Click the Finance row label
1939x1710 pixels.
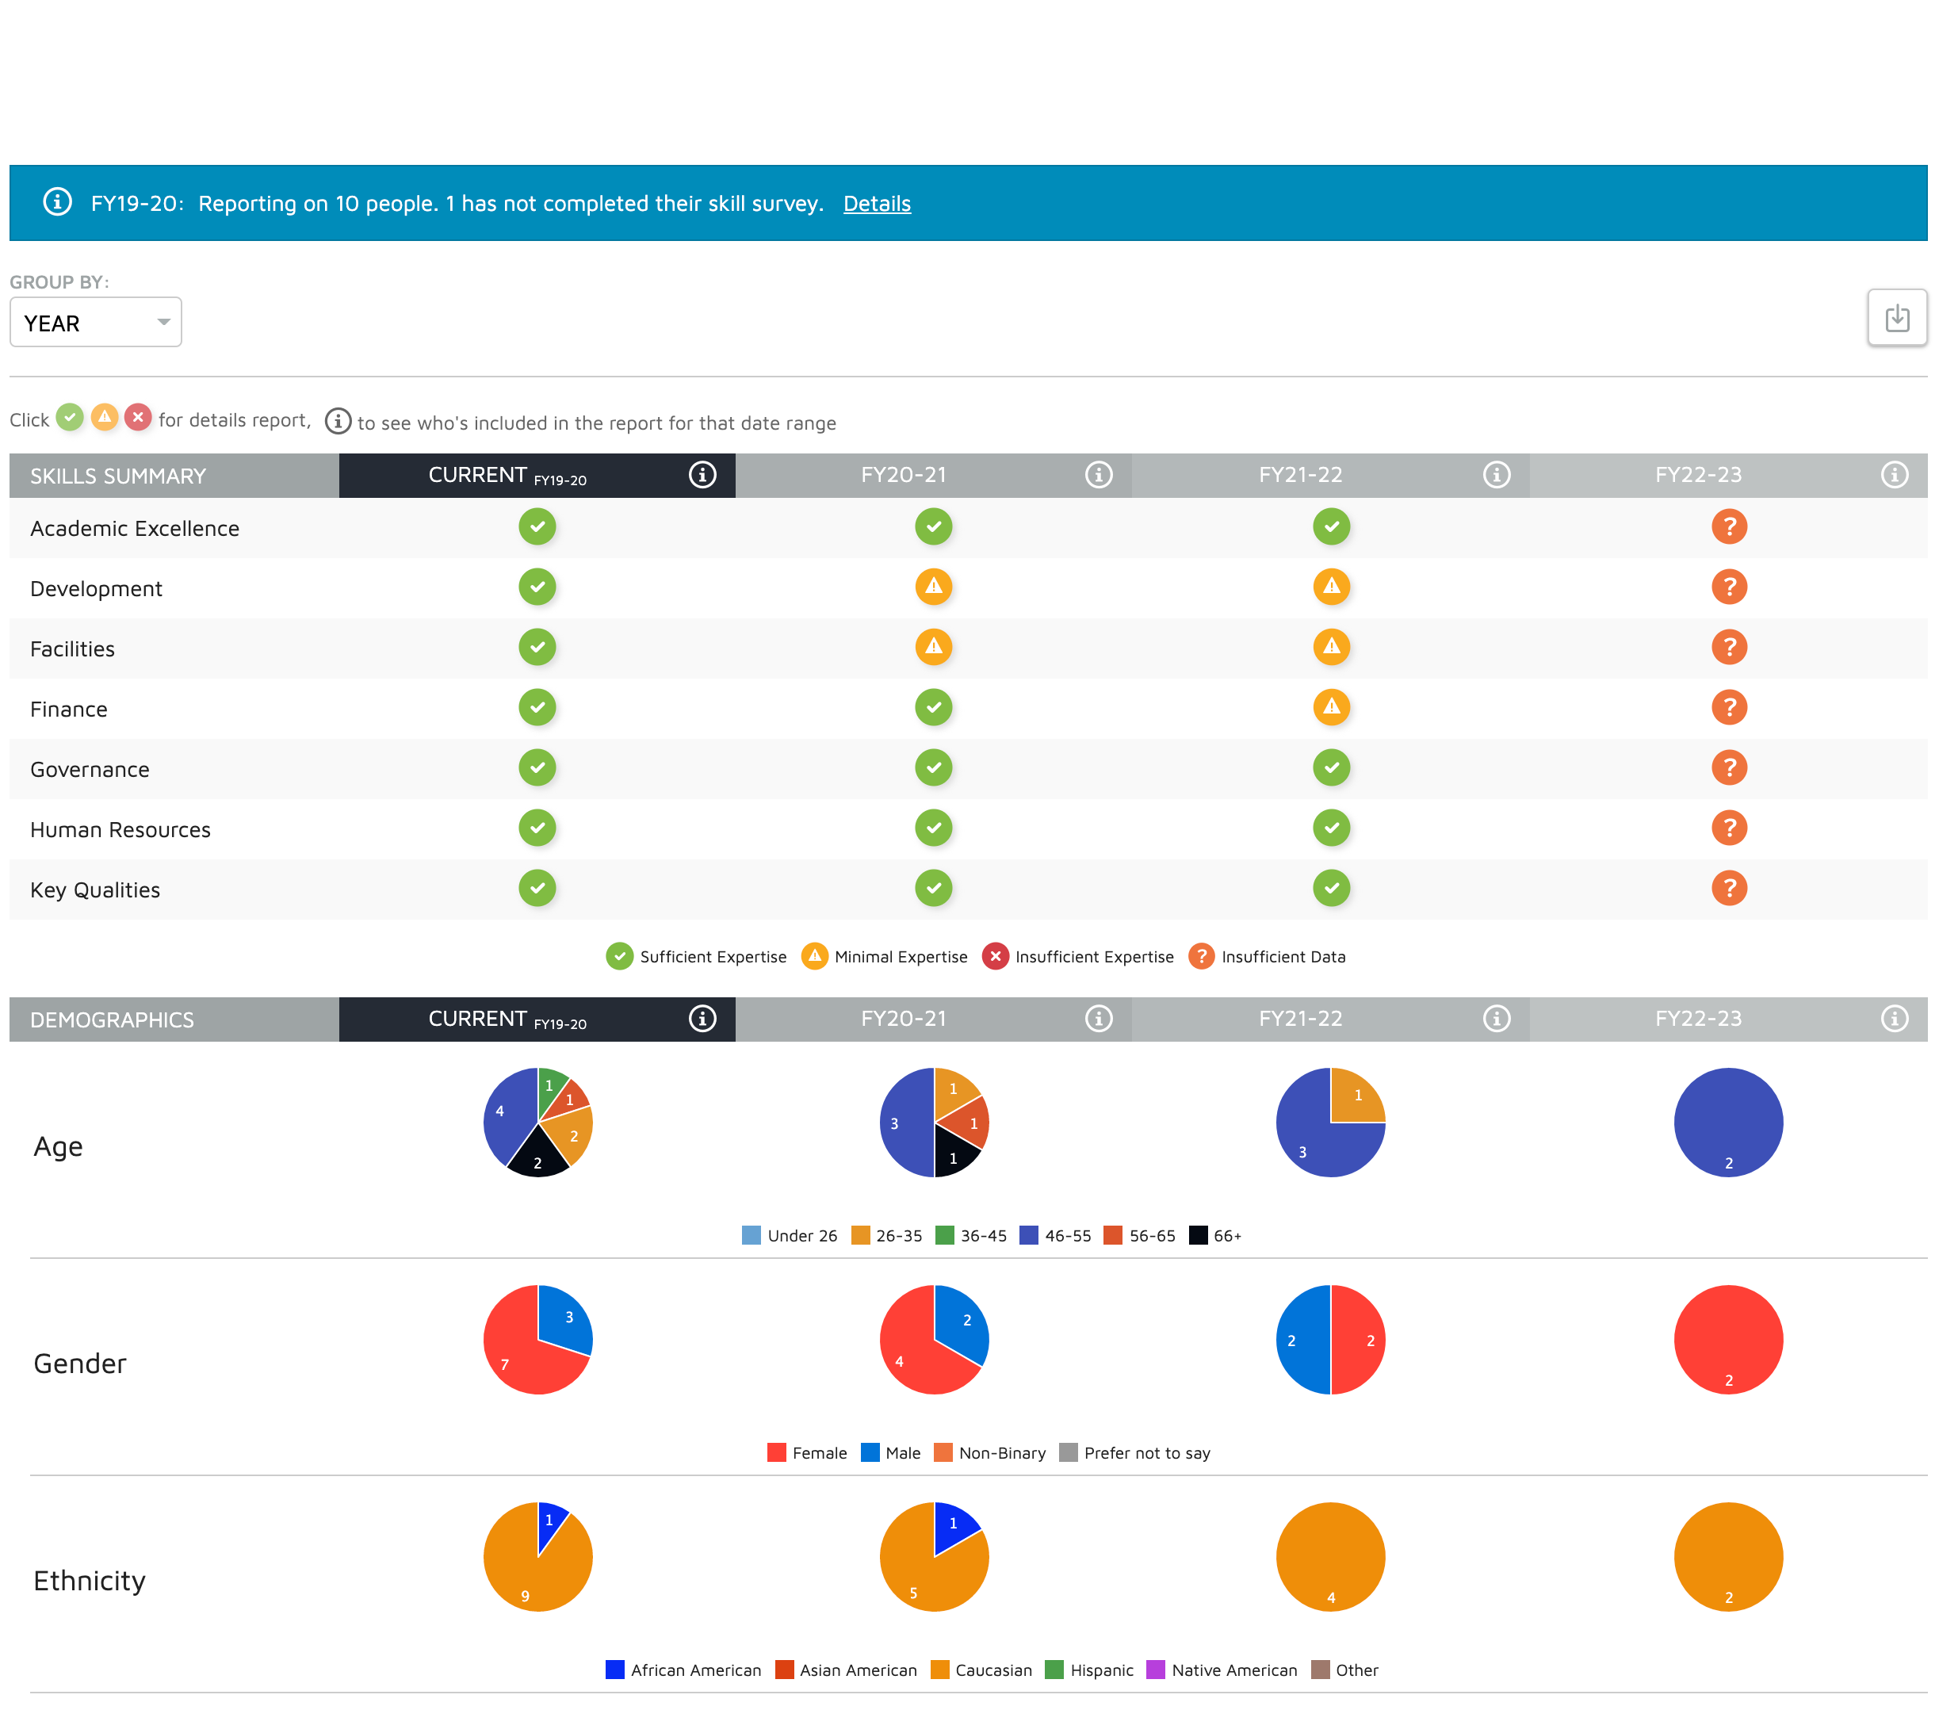pyautogui.click(x=69, y=710)
